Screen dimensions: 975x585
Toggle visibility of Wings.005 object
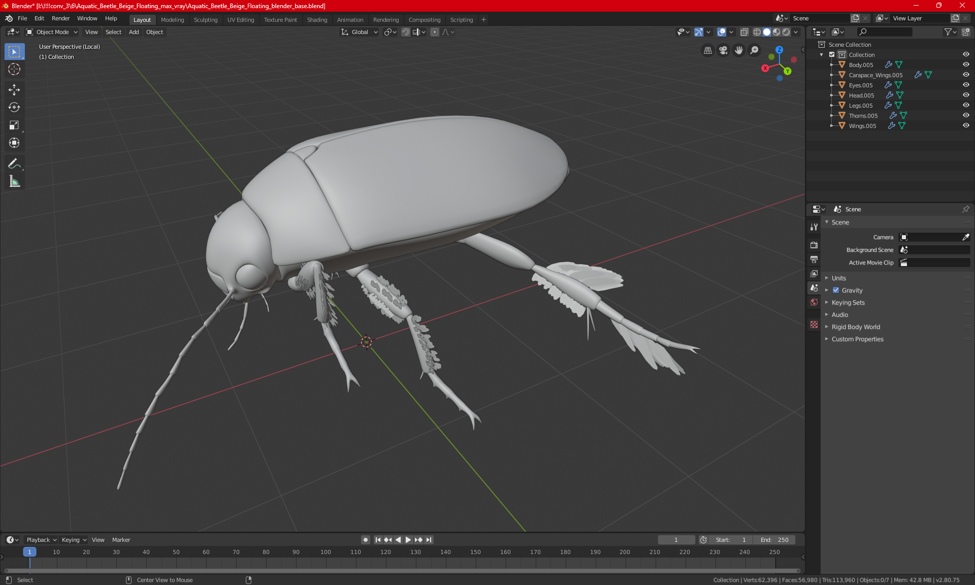(x=965, y=126)
